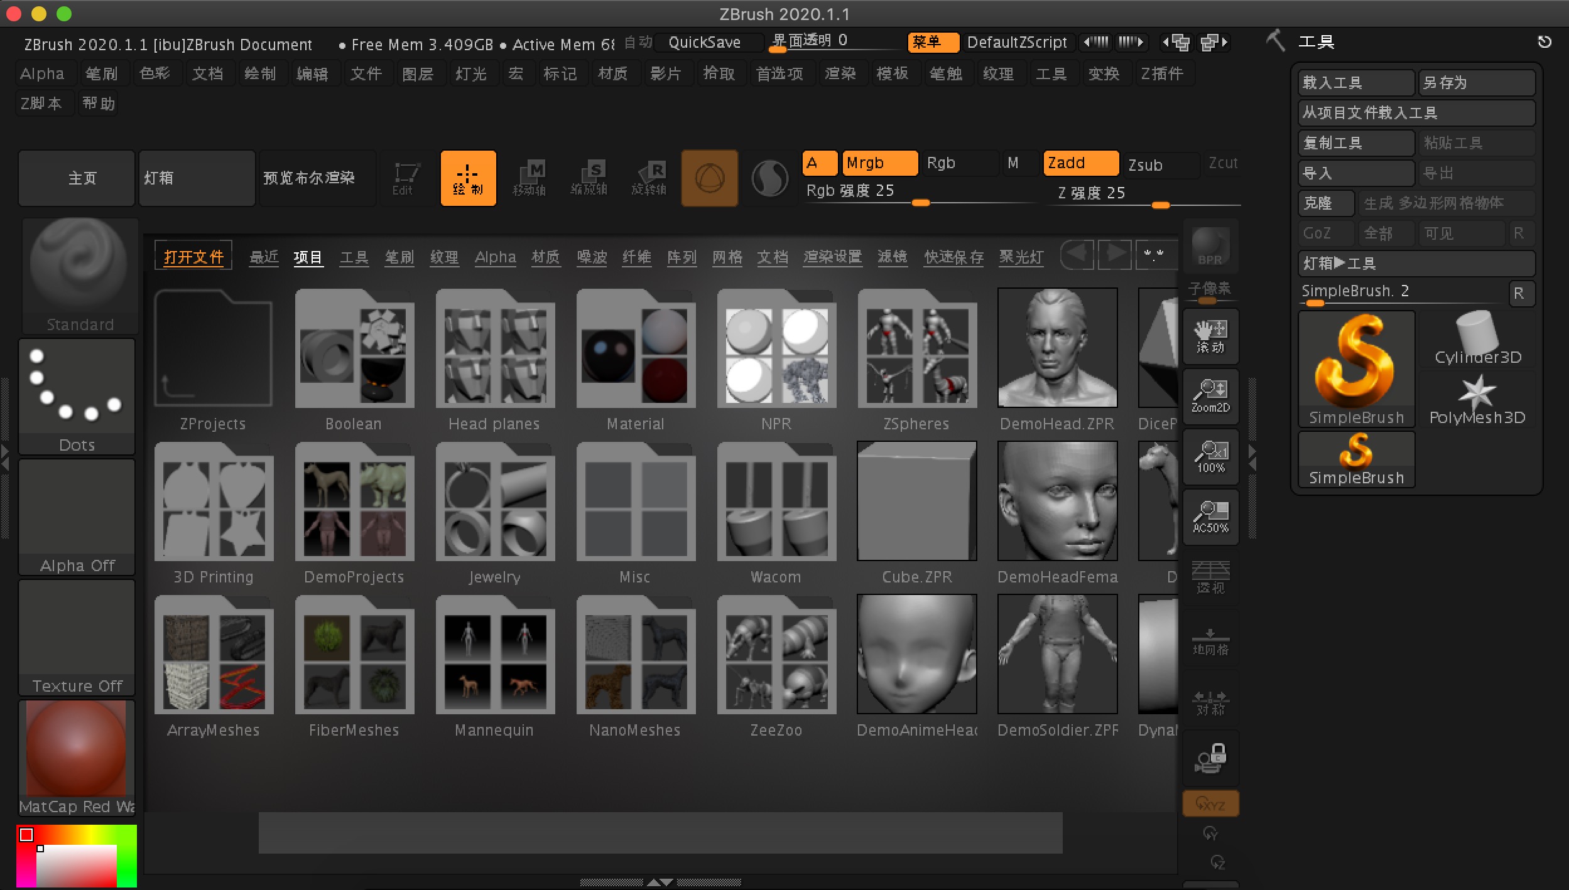Click the symmetry (对称) icon
The height and width of the screenshot is (890, 1569).
point(1210,699)
